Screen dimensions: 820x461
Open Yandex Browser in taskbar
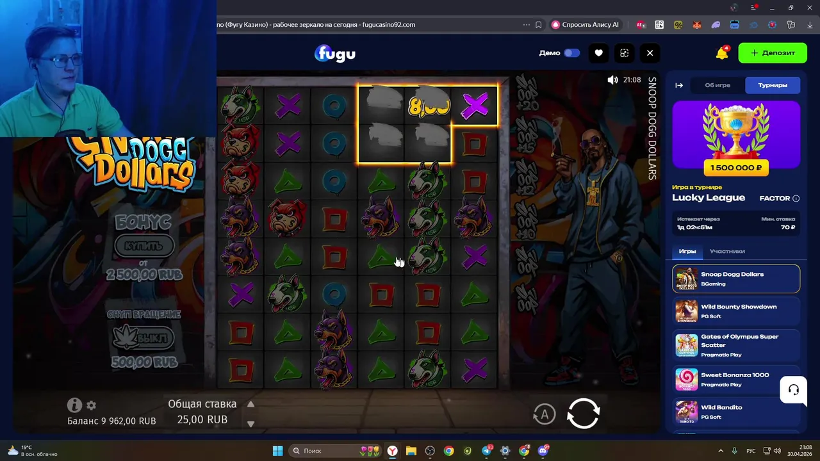[392, 451]
